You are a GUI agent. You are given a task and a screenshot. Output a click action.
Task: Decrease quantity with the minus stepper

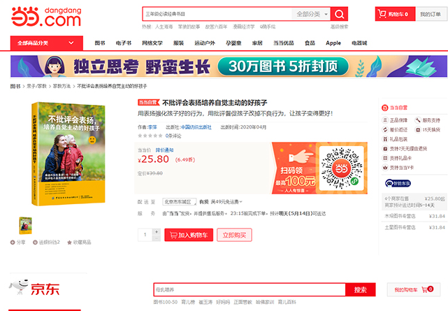(157, 238)
